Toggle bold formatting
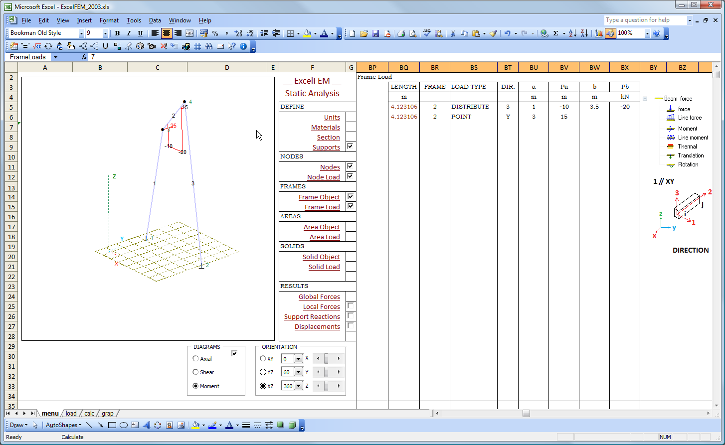The width and height of the screenshot is (725, 445). (117, 33)
